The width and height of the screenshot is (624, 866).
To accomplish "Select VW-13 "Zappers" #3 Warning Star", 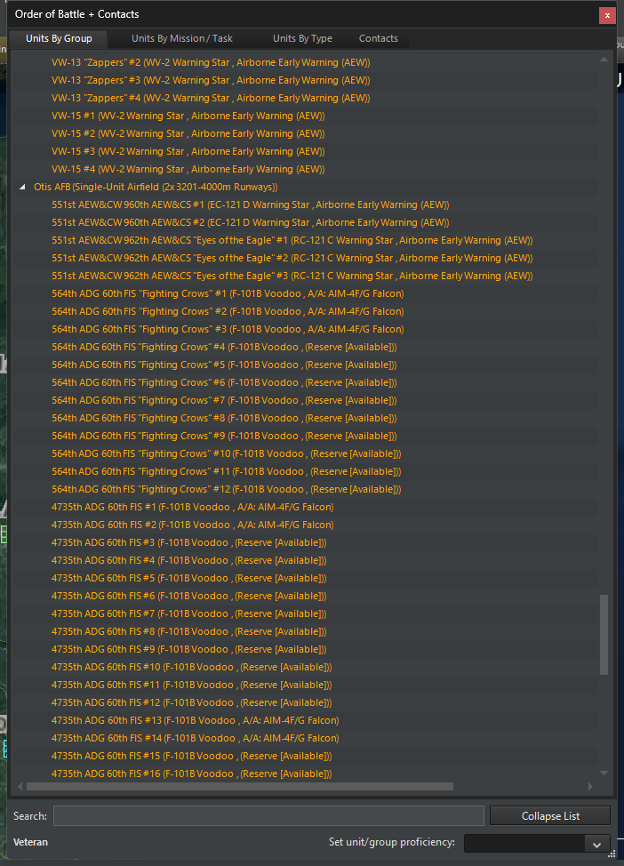I will point(211,80).
